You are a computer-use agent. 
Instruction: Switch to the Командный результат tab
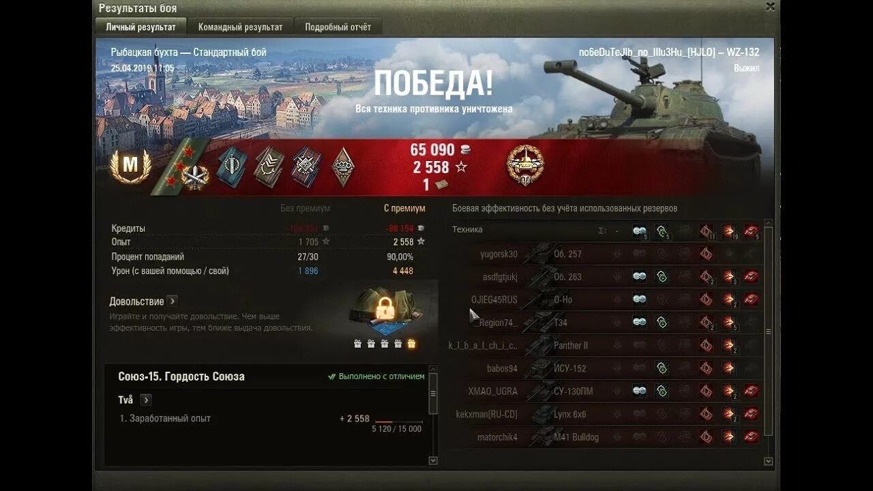coord(240,27)
